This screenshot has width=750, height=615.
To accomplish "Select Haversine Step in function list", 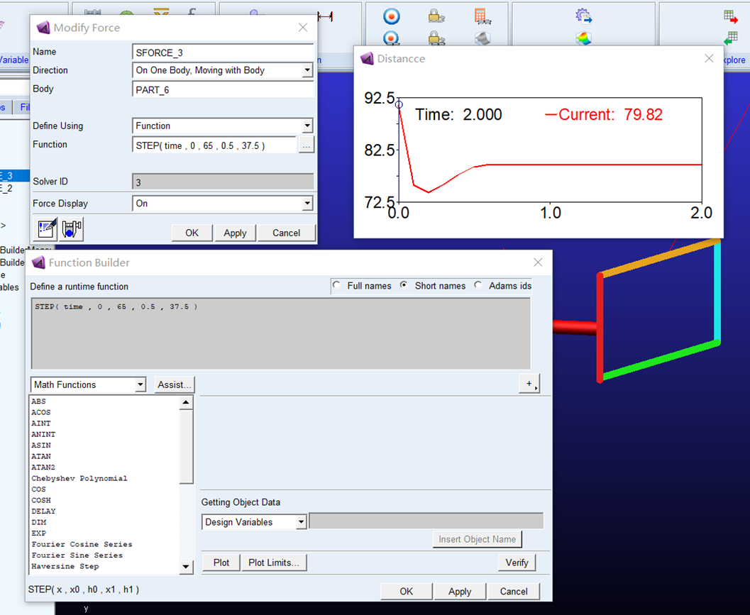I will 65,567.
